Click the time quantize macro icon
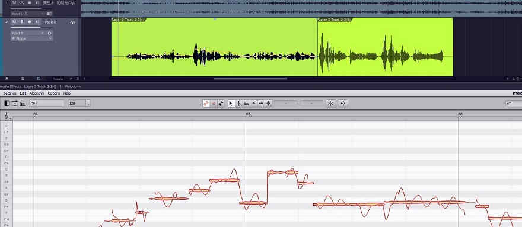This screenshot has height=227, width=522. coord(343,103)
